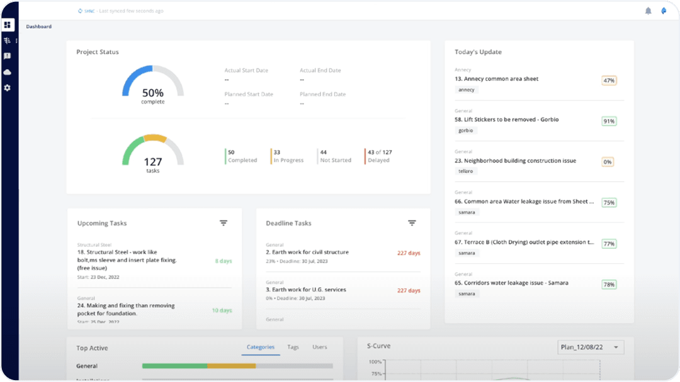Click the blue profile logo icon
The width and height of the screenshot is (680, 382).
tap(664, 11)
